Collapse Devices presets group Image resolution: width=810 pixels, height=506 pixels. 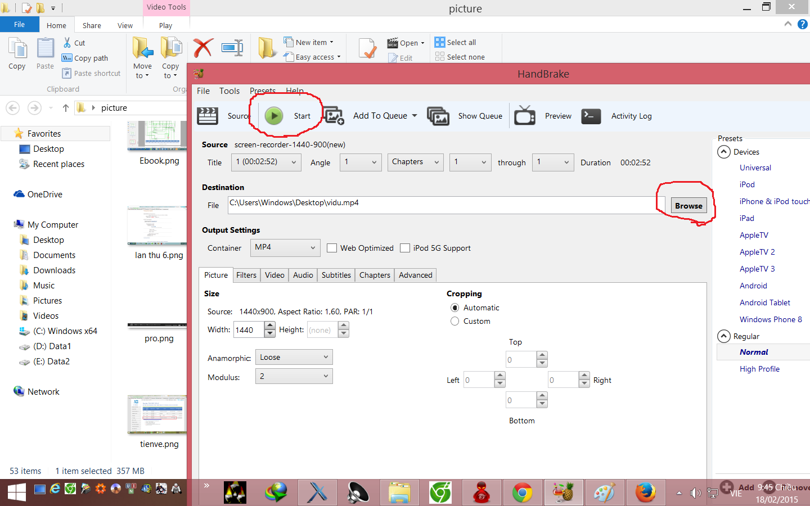pyautogui.click(x=724, y=152)
